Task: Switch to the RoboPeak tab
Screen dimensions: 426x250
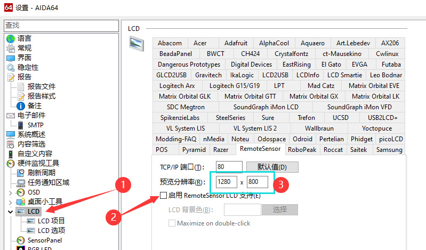Action: coord(302,150)
